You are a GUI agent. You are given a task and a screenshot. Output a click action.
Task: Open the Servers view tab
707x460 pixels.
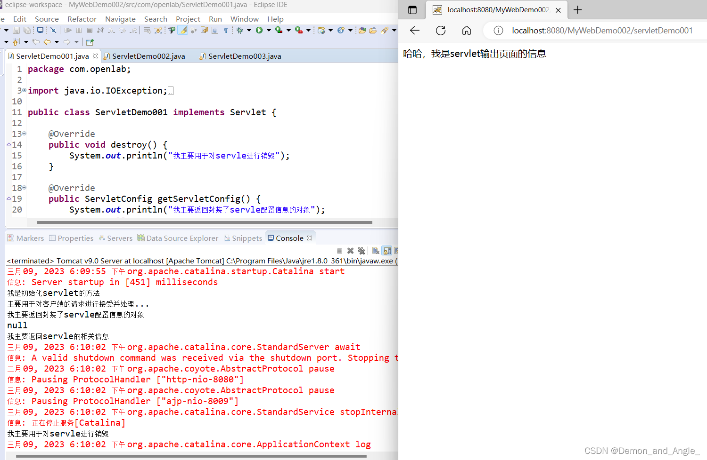[x=115, y=238]
